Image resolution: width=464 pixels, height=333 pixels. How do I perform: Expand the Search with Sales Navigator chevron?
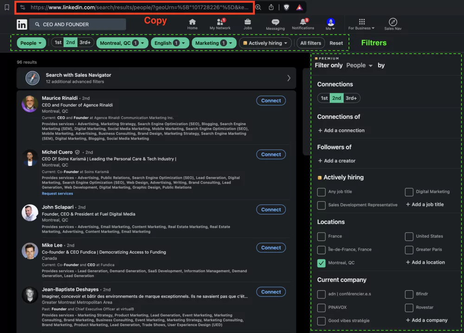click(289, 78)
